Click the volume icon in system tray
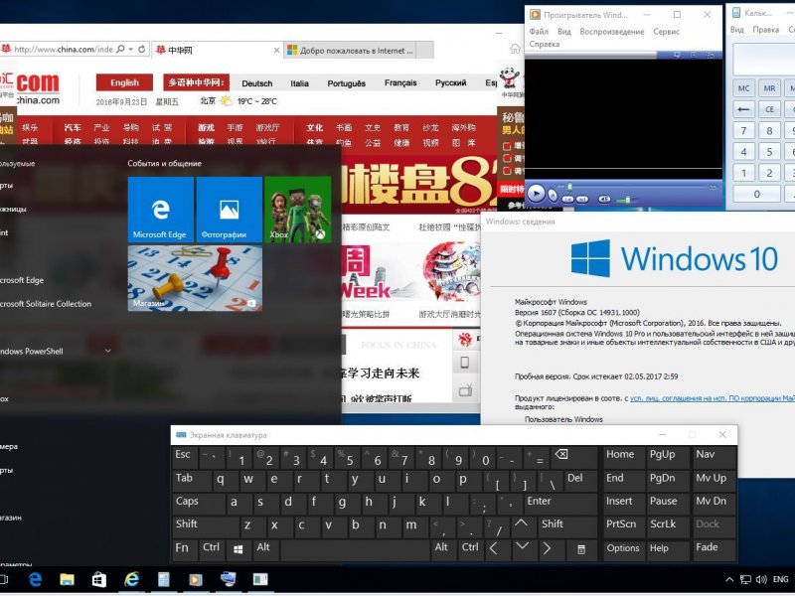The image size is (795, 596). [x=761, y=579]
